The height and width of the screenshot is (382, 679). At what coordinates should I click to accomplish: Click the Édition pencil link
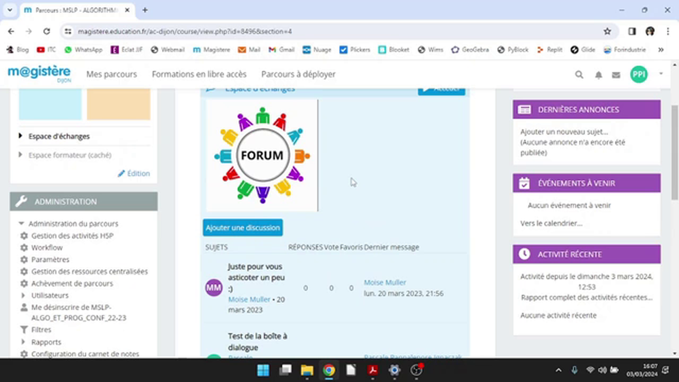click(134, 173)
